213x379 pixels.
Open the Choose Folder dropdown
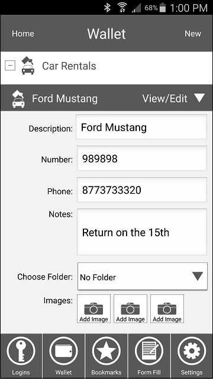coord(143,277)
